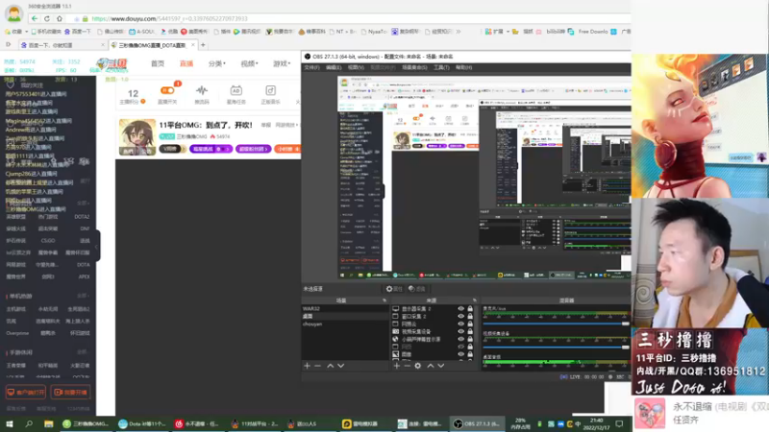The height and width of the screenshot is (432, 769).
Task: Open OBS 工具(T) menu
Action: (441, 67)
